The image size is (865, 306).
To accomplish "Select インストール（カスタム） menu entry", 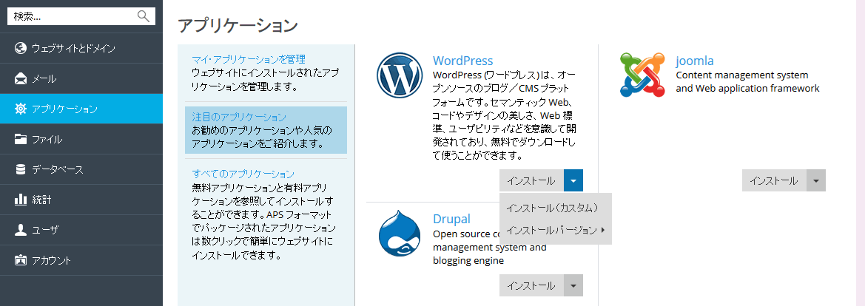I will coord(551,207).
